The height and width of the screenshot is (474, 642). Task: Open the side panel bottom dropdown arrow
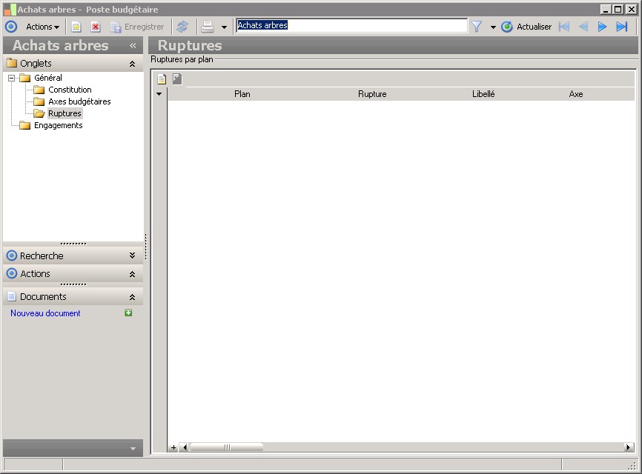(x=133, y=449)
